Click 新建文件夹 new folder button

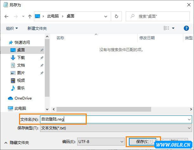tap(37, 28)
